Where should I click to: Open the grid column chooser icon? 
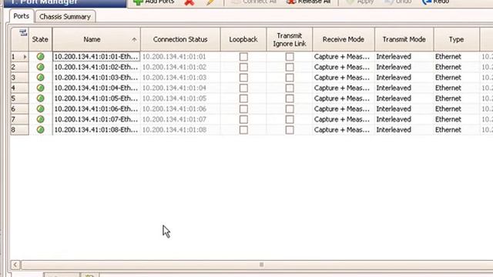click(23, 32)
